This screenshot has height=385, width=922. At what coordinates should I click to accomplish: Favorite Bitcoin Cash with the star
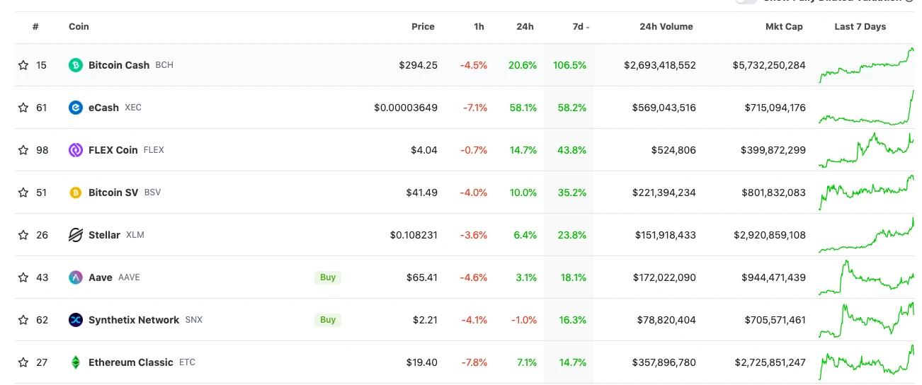pos(23,65)
